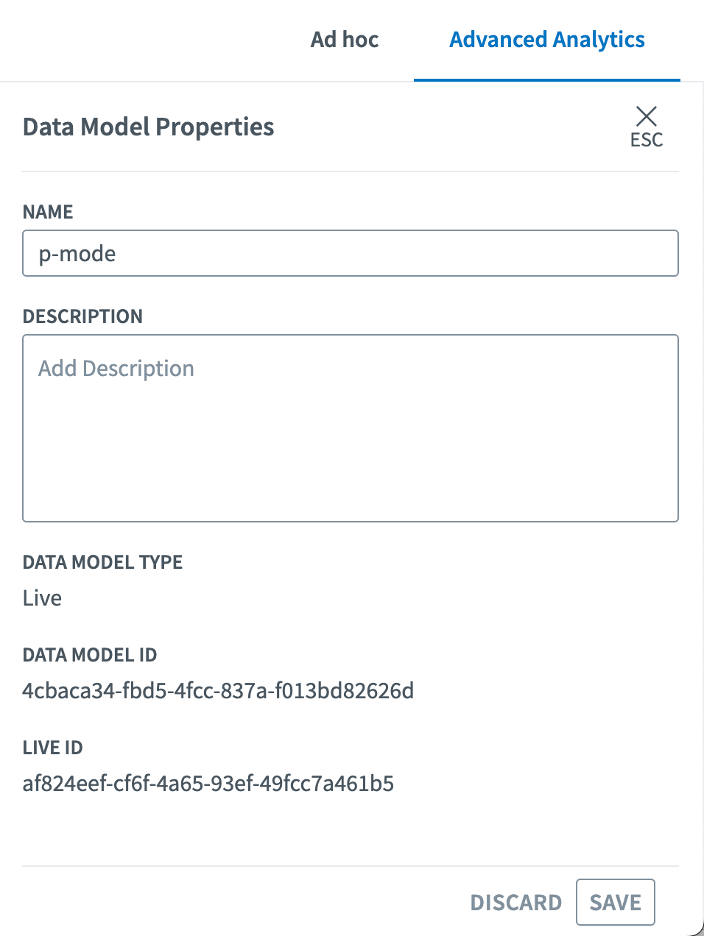Open the Advanced Analytics tab
This screenshot has height=936, width=704.
tap(547, 40)
